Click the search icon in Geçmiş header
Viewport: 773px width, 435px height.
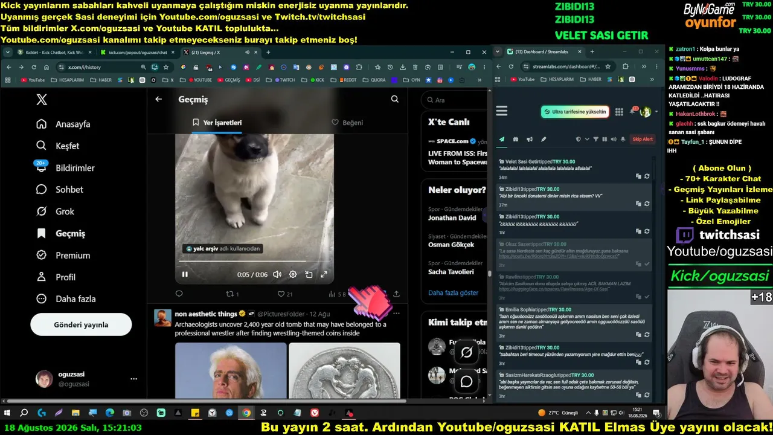tap(394, 99)
